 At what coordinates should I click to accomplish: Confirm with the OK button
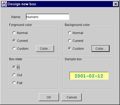49,97
